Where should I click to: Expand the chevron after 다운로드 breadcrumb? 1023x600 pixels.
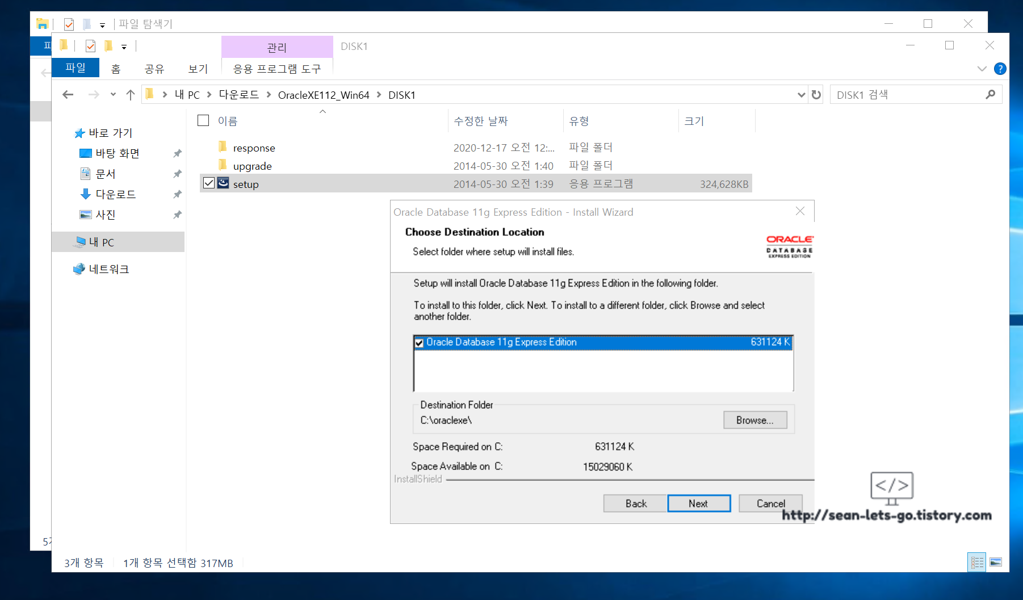click(x=269, y=95)
